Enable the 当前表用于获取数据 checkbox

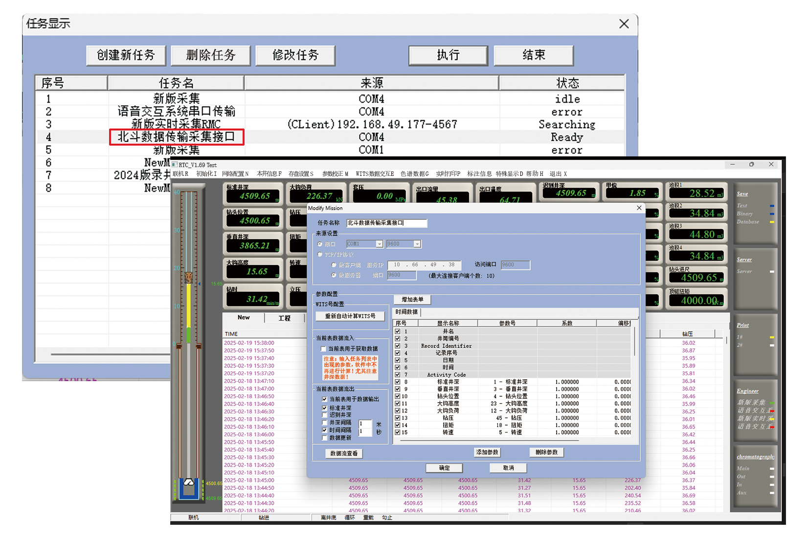click(x=323, y=349)
